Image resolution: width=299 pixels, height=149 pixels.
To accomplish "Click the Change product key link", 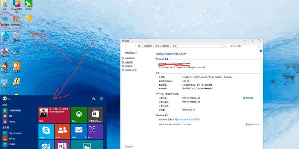I will click(x=254, y=124).
